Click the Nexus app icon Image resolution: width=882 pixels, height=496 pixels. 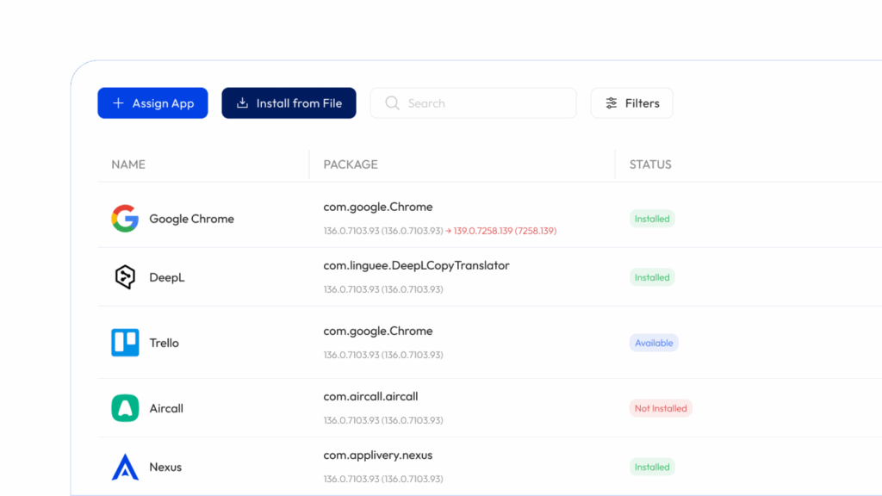[125, 467]
